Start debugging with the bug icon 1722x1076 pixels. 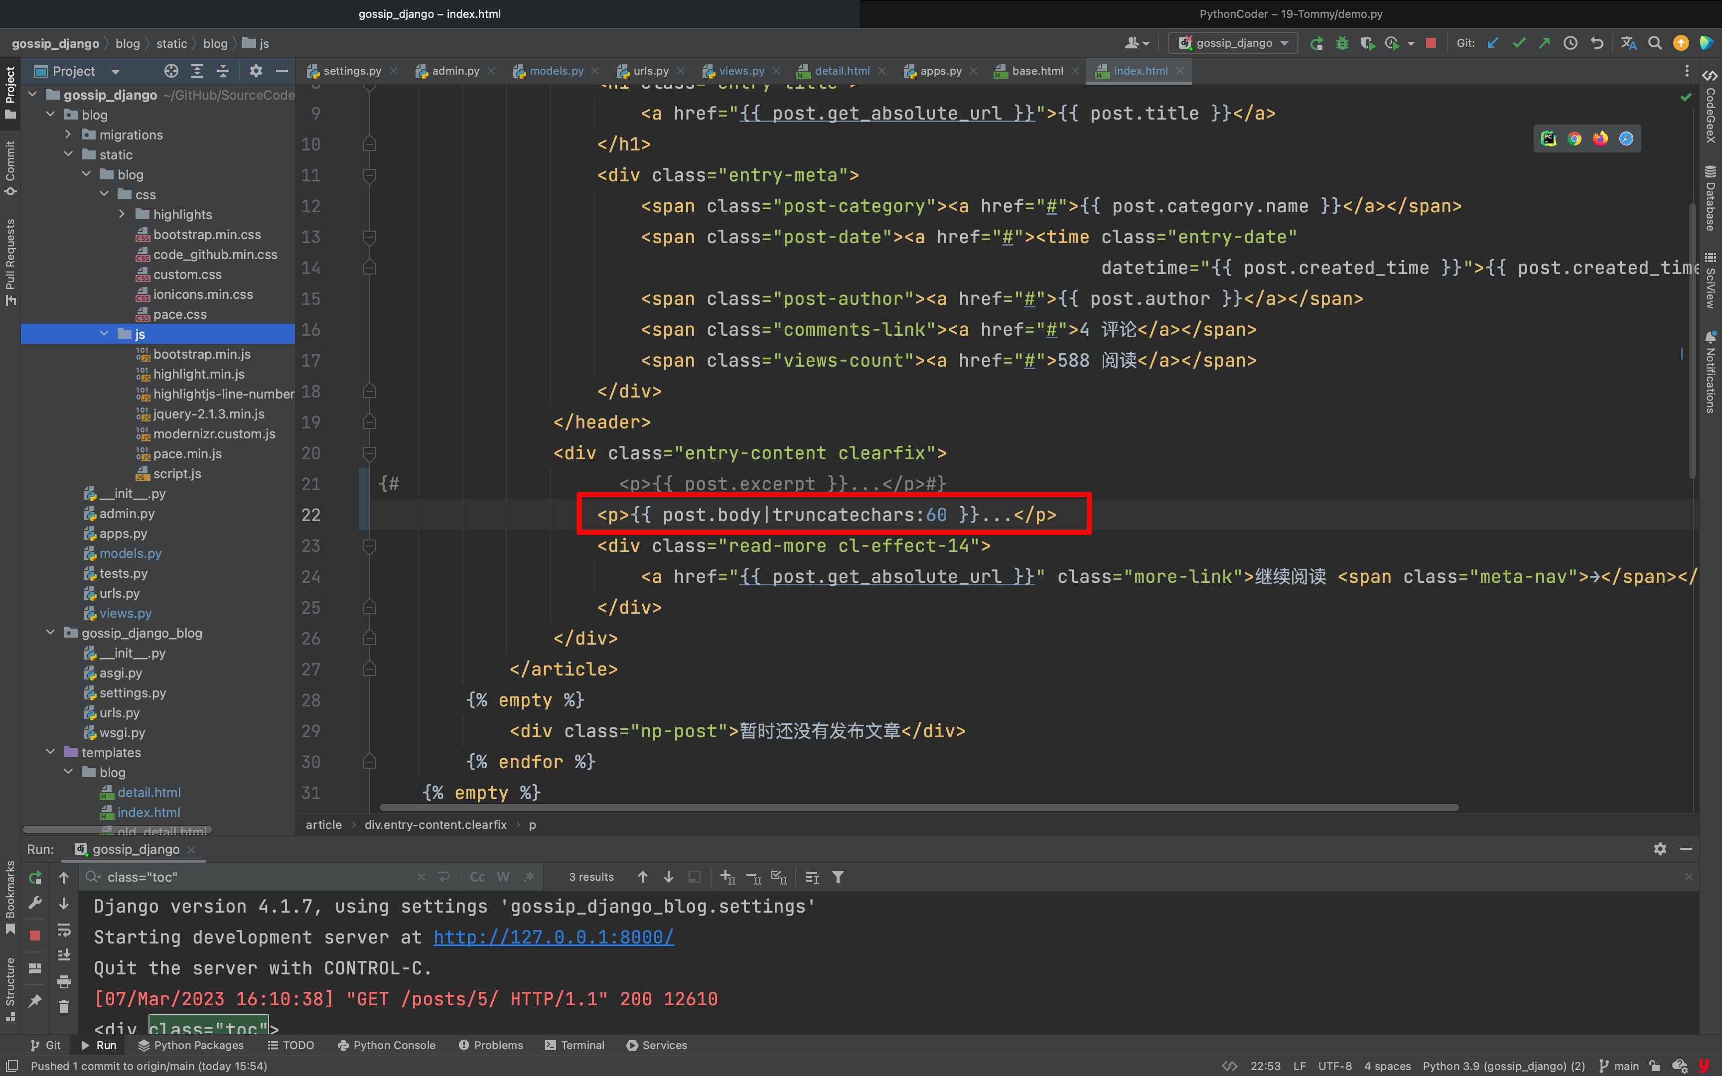[1342, 43]
